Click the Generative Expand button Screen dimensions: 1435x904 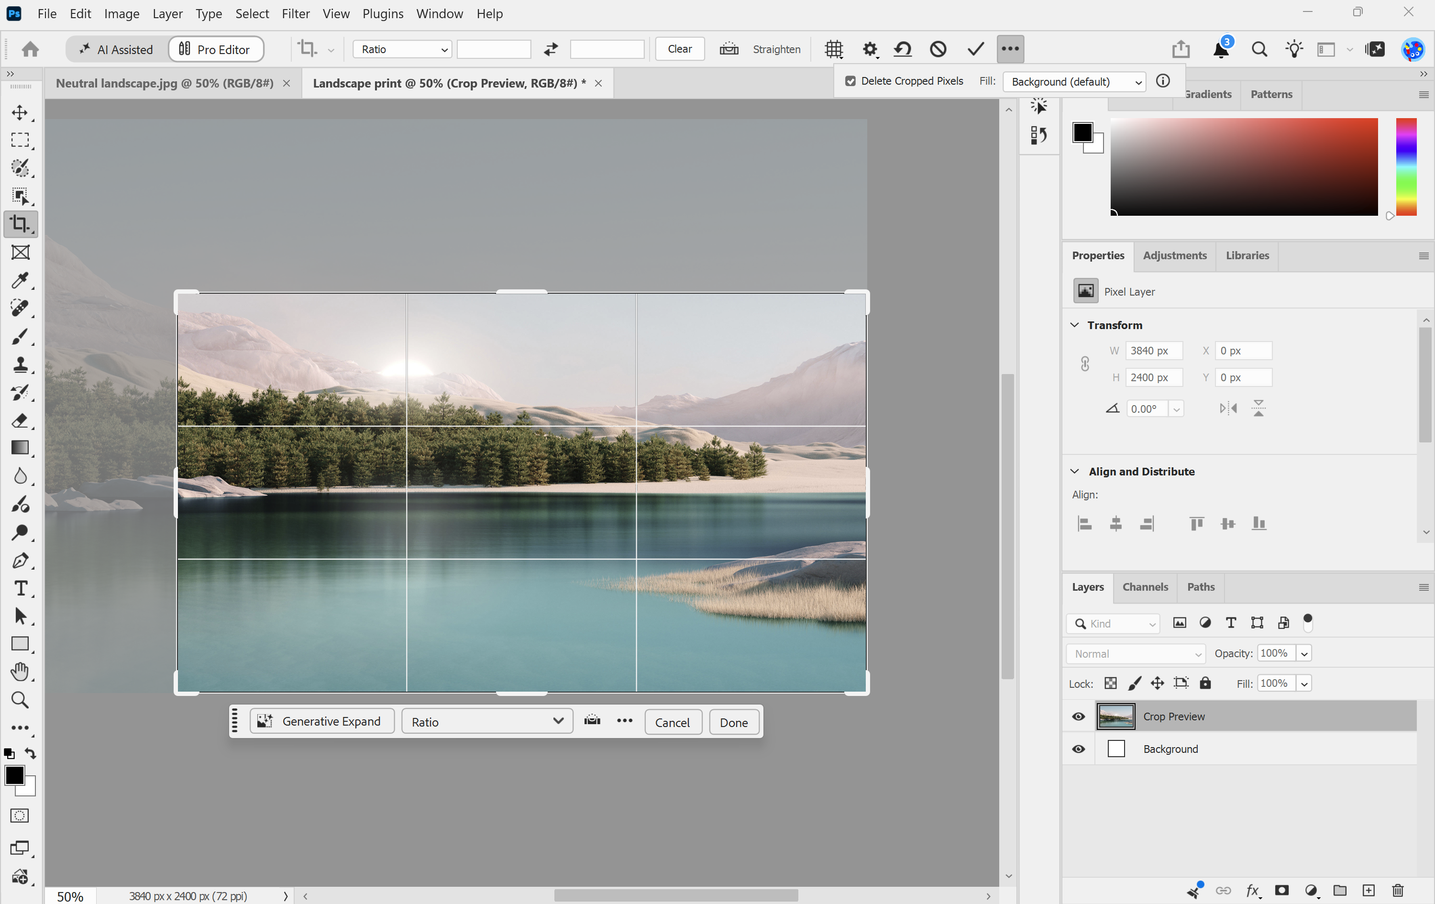(x=322, y=721)
